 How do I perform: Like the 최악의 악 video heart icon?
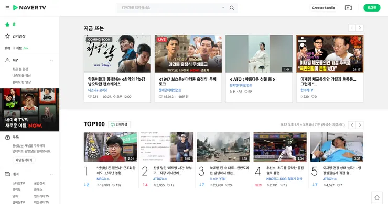pos(90,97)
